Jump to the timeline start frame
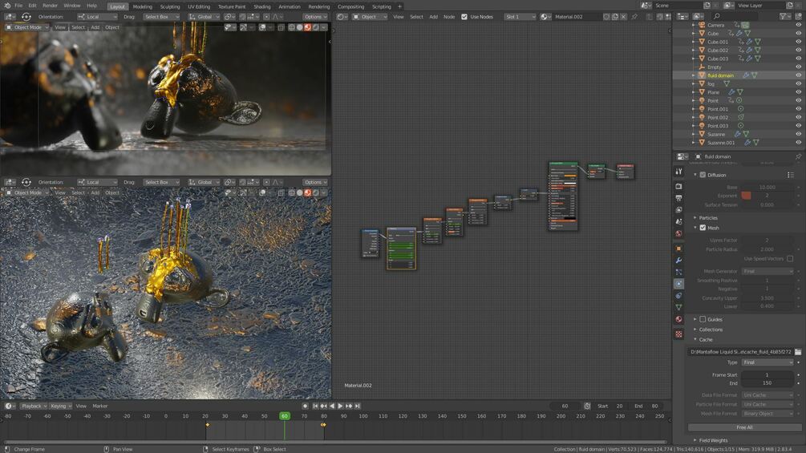This screenshot has width=806, height=453. point(316,406)
